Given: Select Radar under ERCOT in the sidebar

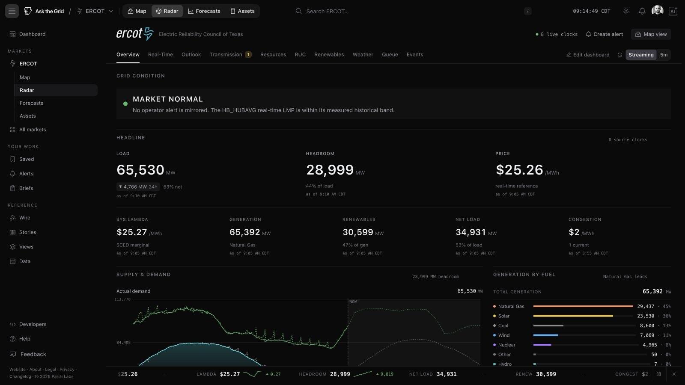Looking at the screenshot, I should pyautogui.click(x=56, y=90).
